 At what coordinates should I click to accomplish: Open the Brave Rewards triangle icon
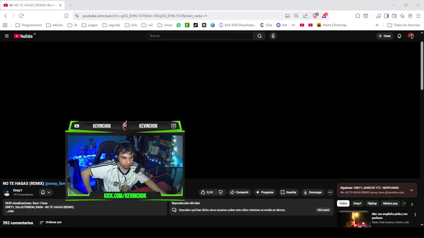pos(324,16)
